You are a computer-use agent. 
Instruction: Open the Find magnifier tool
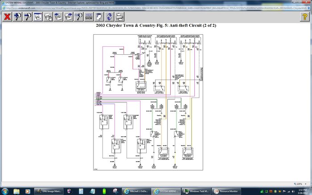click(78, 16)
